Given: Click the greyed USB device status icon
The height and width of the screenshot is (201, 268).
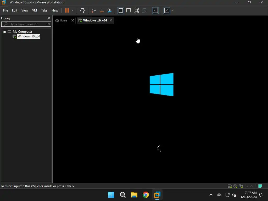Looking at the screenshot, I should click(247, 186).
